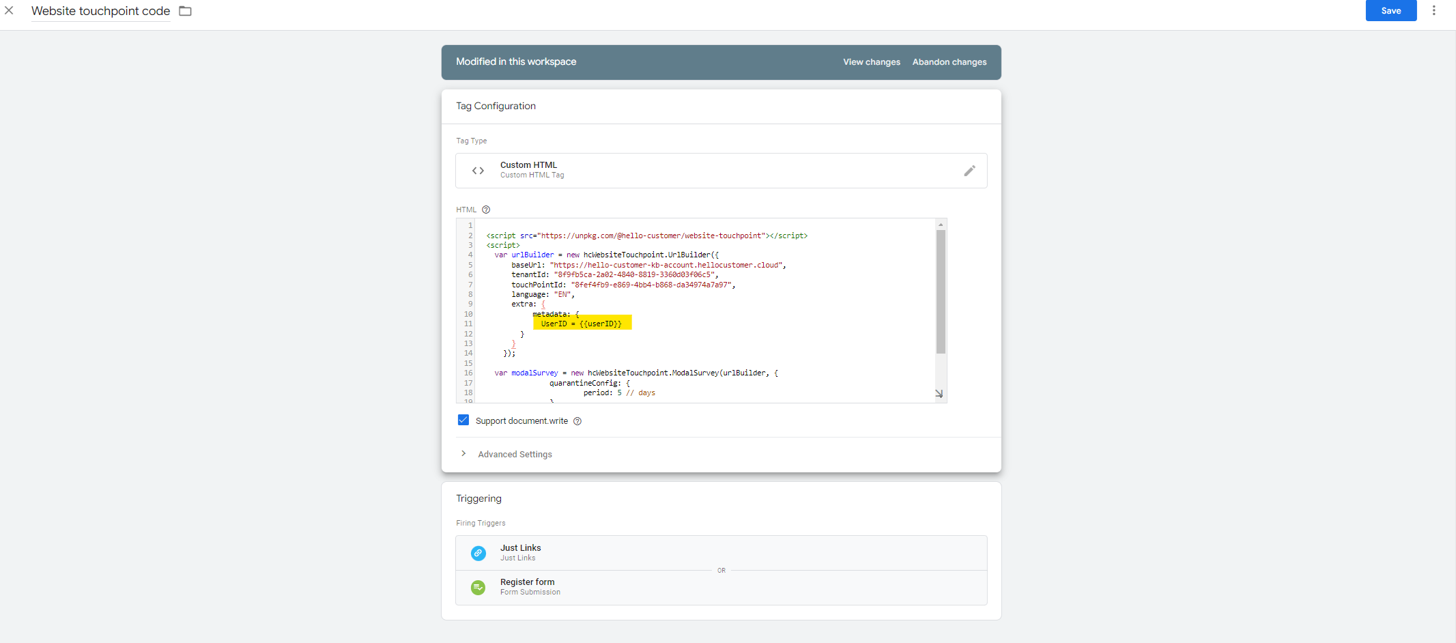Click the highlighted UserID = {{userID}} line
The height and width of the screenshot is (643, 1456).
[582, 324]
